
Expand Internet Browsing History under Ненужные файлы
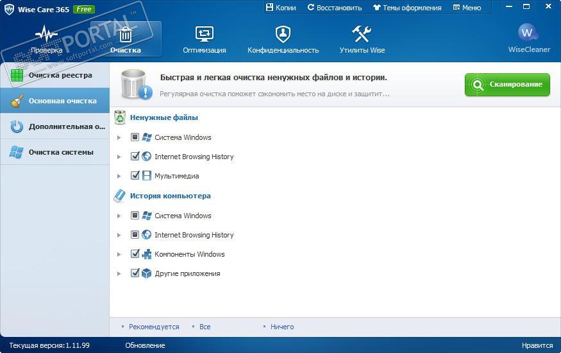[119, 157]
